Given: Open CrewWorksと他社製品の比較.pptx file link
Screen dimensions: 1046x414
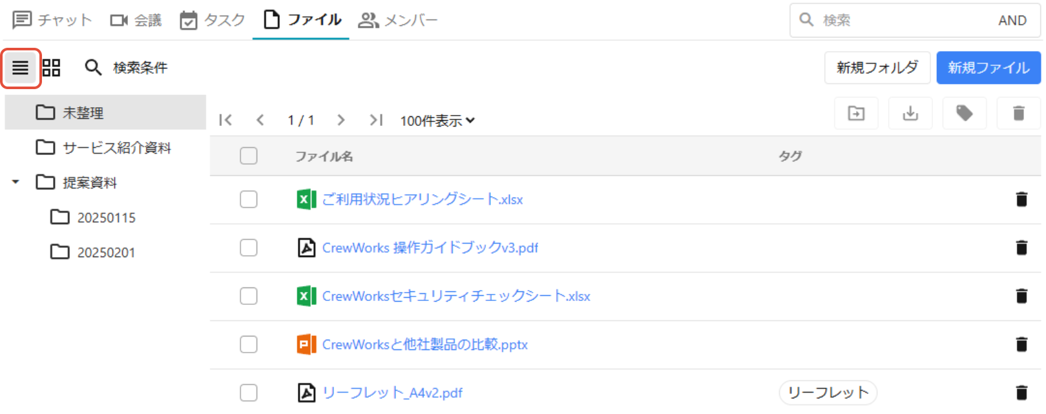Looking at the screenshot, I should pyautogui.click(x=425, y=345).
